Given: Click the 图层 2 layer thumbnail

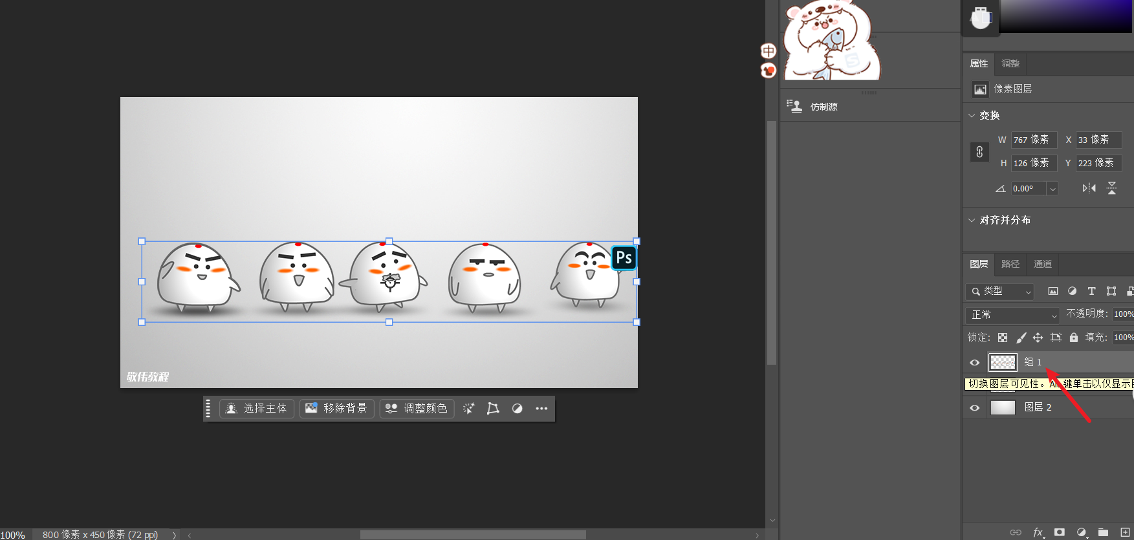Looking at the screenshot, I should (1003, 407).
